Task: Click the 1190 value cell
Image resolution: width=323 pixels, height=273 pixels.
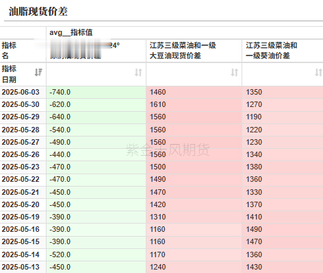Action: 283,117
